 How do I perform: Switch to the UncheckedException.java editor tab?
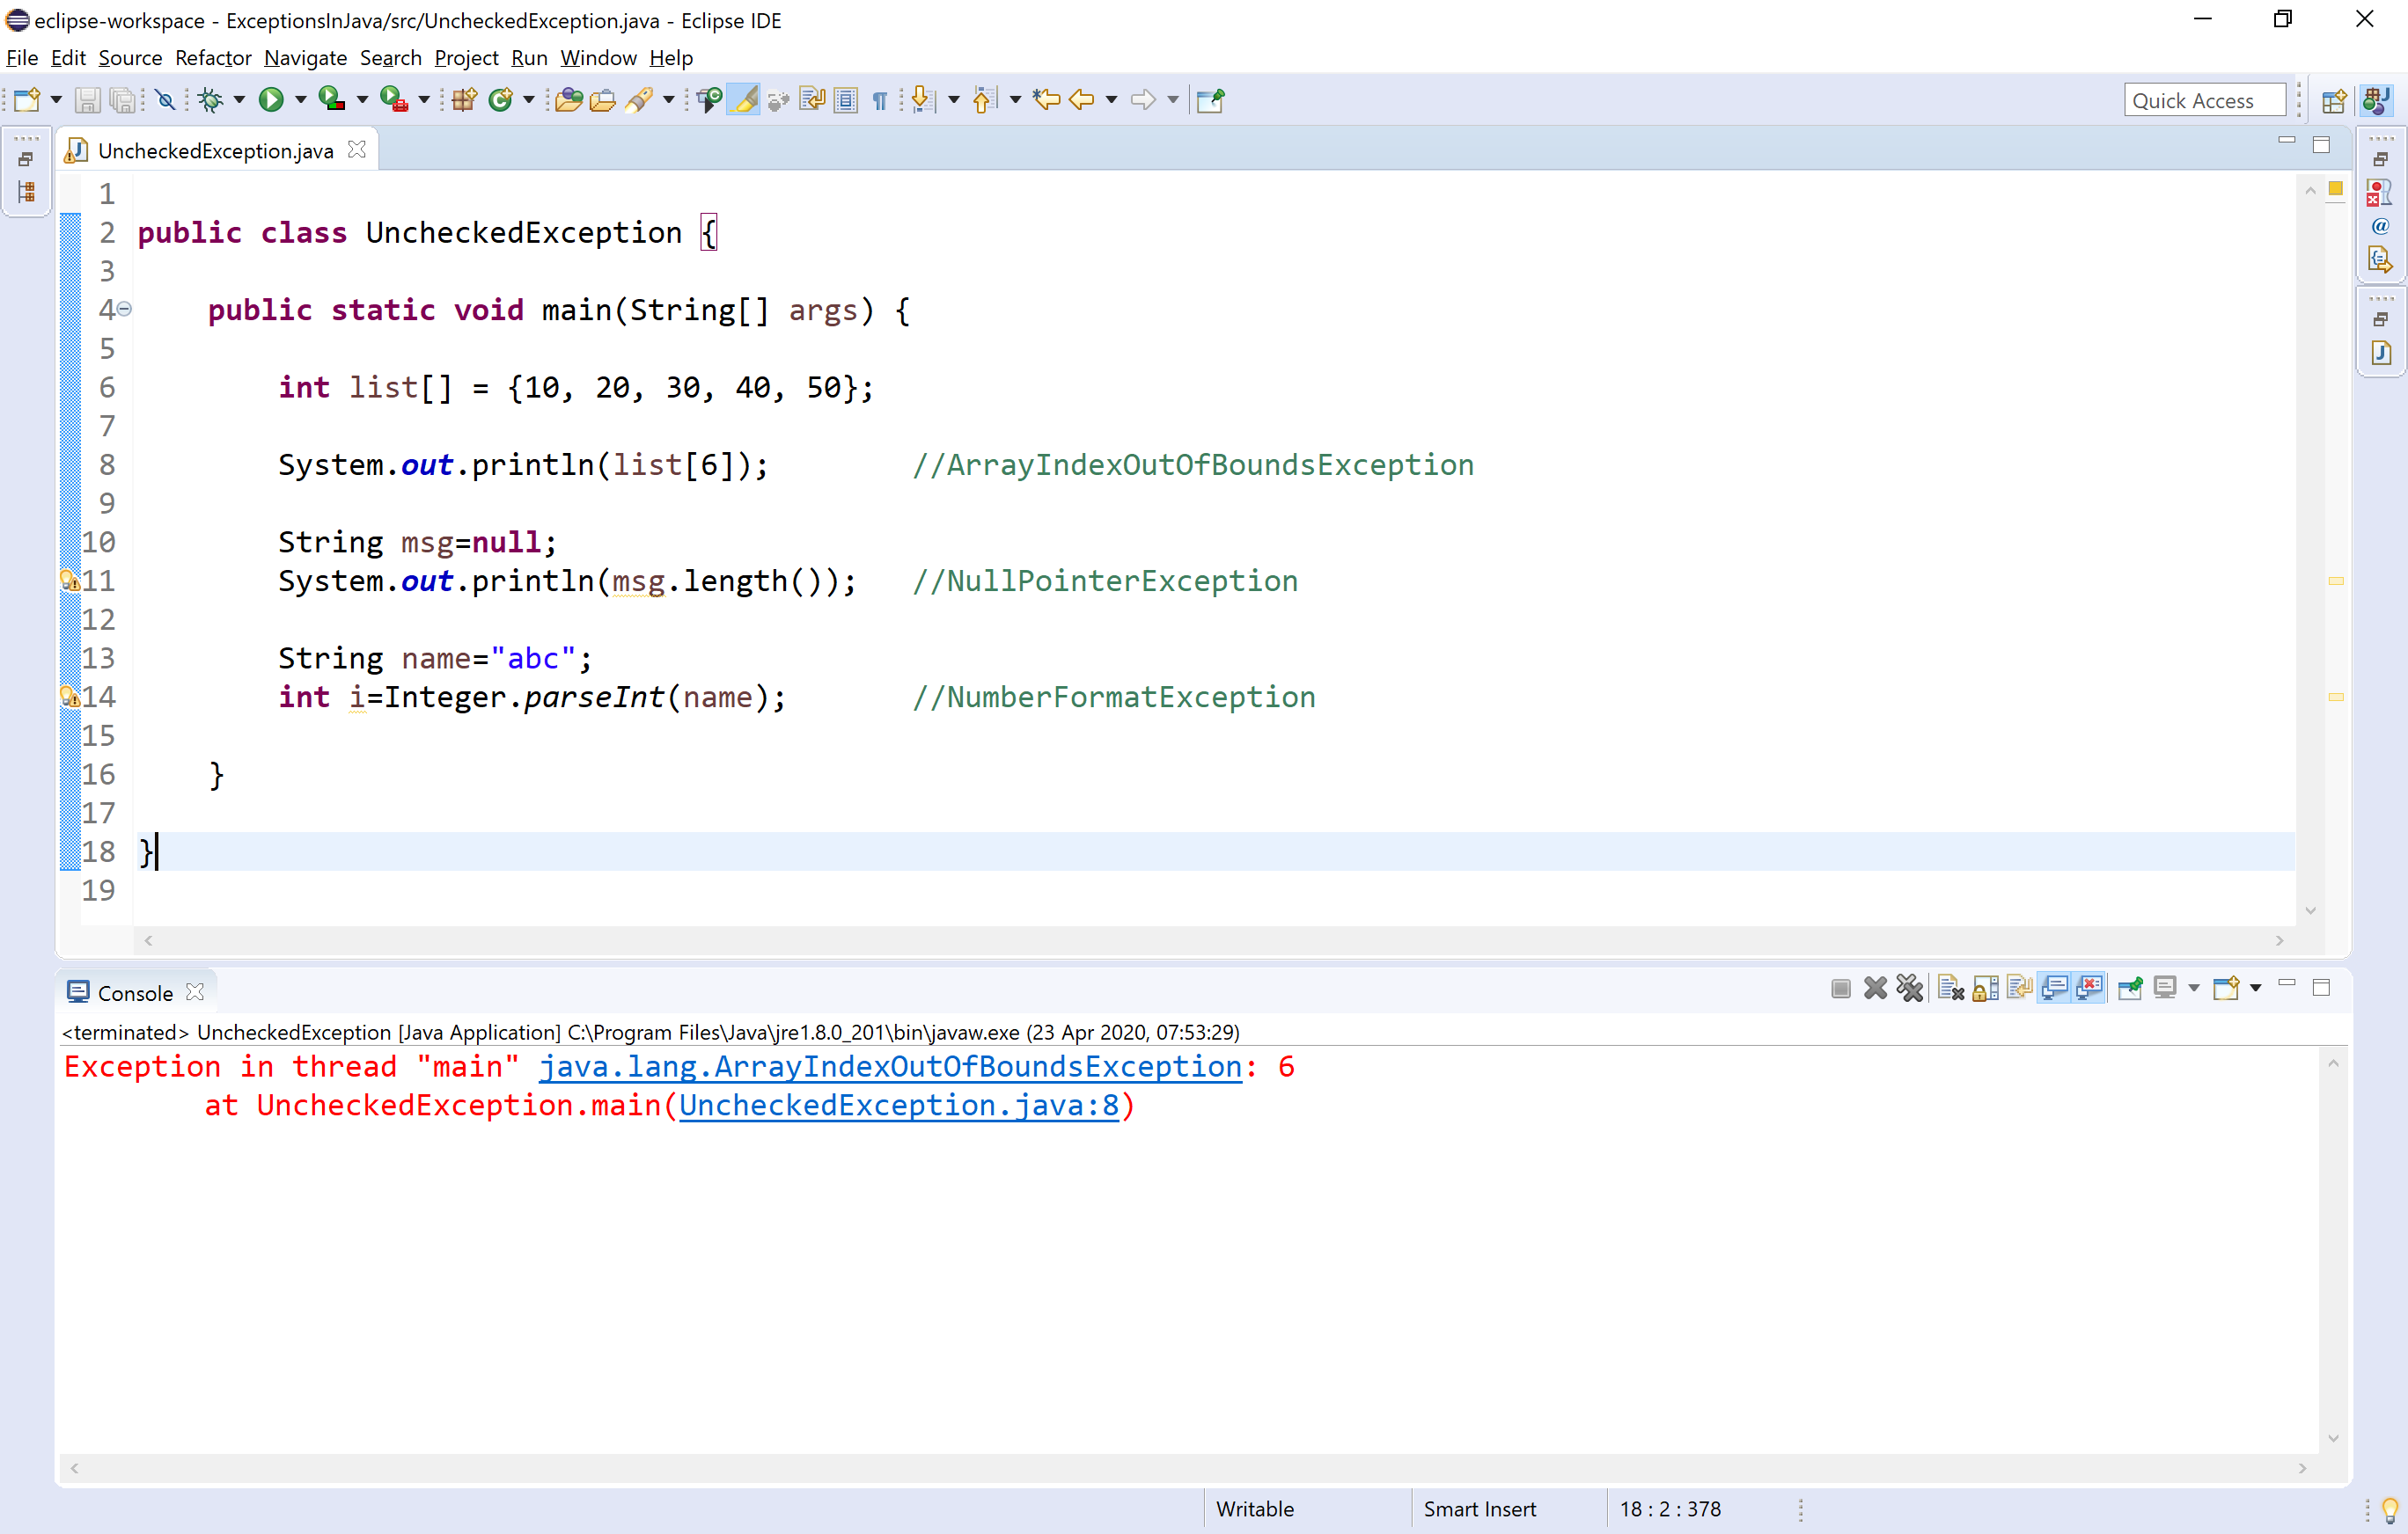215,150
